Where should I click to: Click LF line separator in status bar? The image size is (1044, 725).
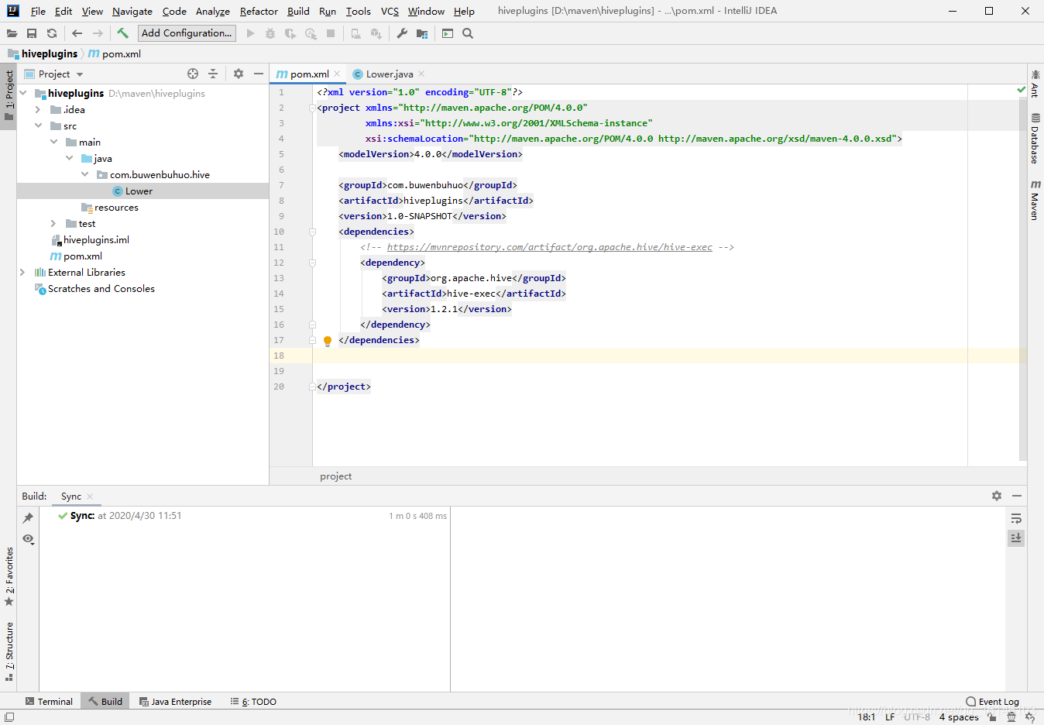pyautogui.click(x=890, y=716)
